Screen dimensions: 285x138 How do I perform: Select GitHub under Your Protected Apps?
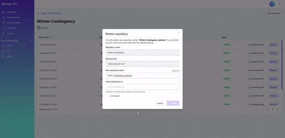pyautogui.click(x=10, y=46)
